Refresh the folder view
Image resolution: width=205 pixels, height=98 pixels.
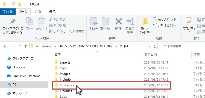tap(155, 46)
